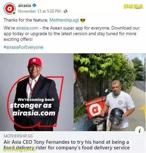Open the airasia page name
Screen dimensions: 146x153
(x=25, y=5)
